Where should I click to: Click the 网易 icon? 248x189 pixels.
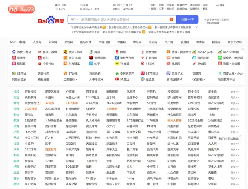(117, 52)
